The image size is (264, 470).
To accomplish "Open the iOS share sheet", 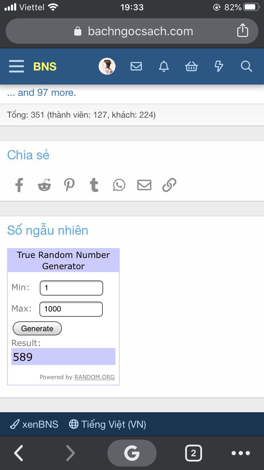I will 243,31.
